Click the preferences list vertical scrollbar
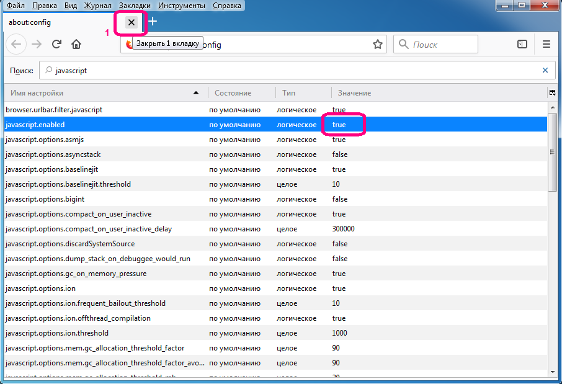 (x=552, y=167)
